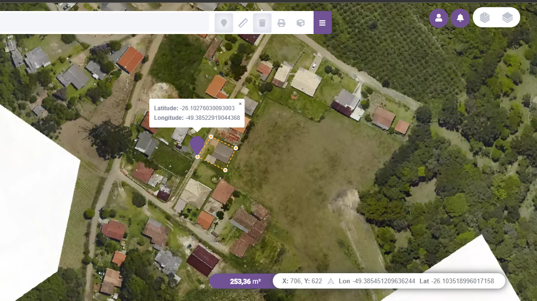Switch to the 3D cube view tool
This screenshot has width=537, height=301.
coord(300,23)
